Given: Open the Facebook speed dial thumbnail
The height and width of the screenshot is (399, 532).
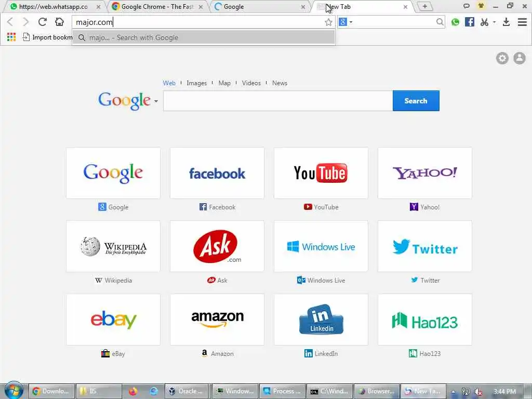Looking at the screenshot, I should 217,173.
